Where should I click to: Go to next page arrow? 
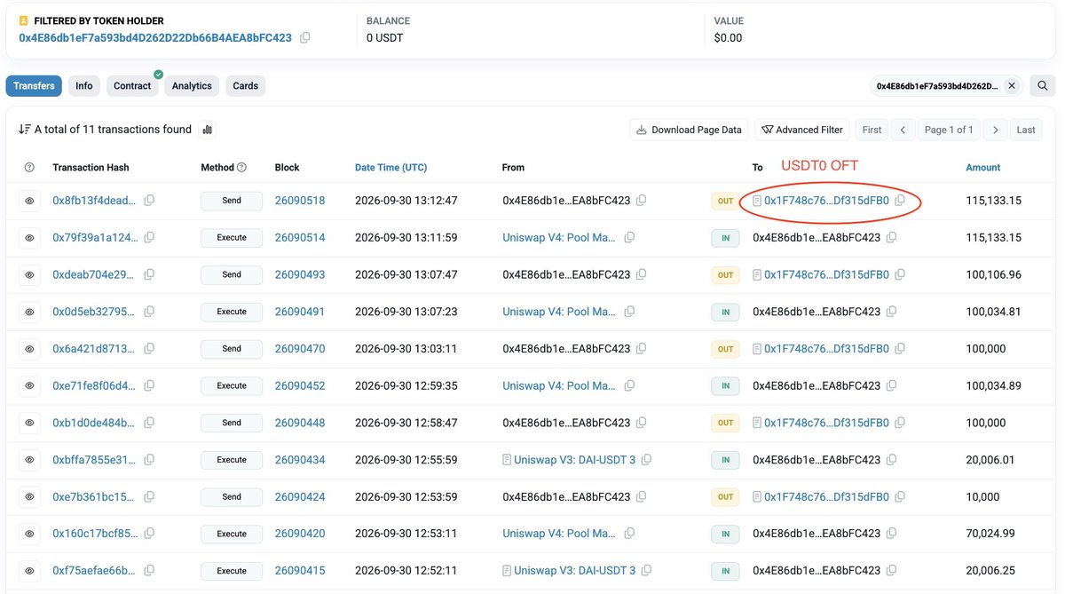pyautogui.click(x=996, y=130)
